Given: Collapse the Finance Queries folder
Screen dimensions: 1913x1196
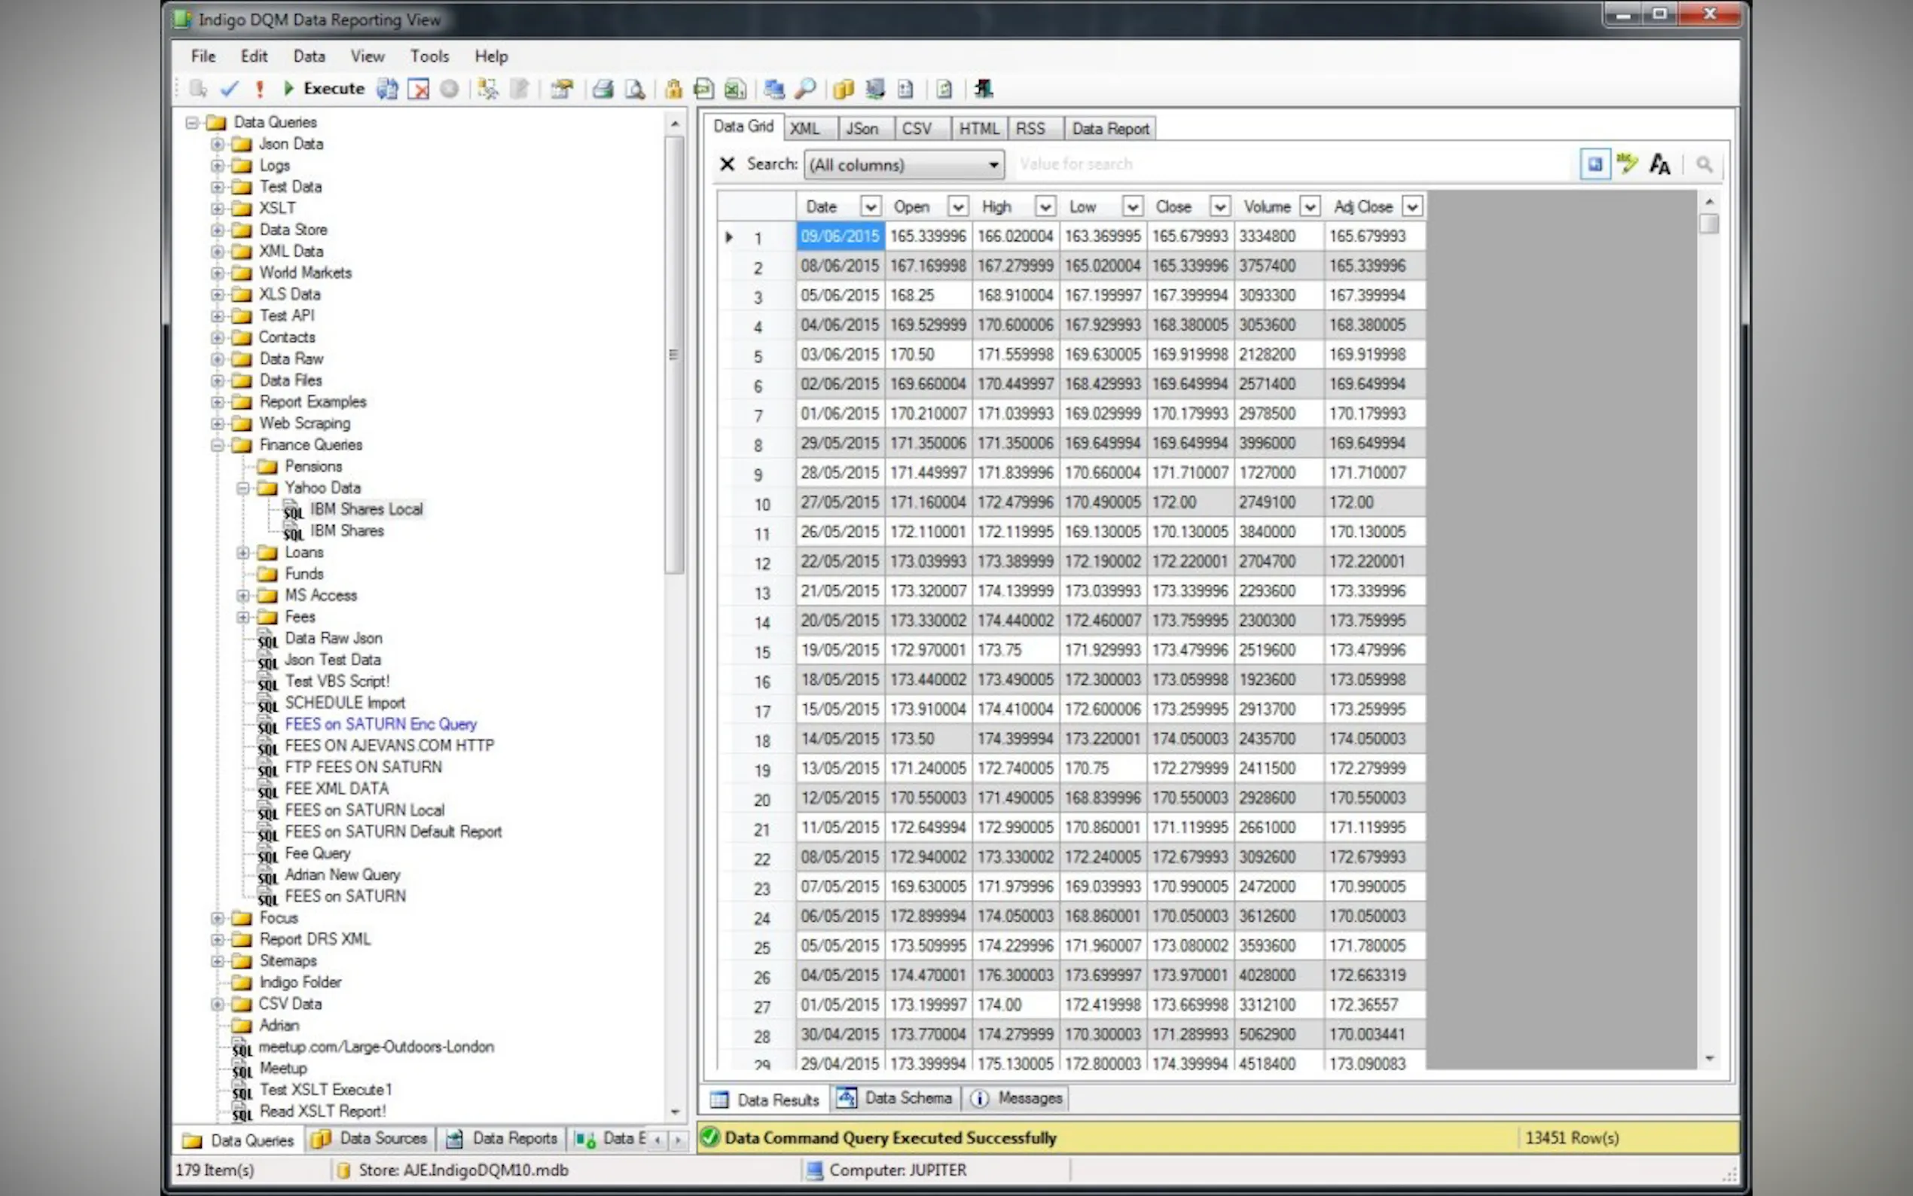Looking at the screenshot, I should 218,445.
